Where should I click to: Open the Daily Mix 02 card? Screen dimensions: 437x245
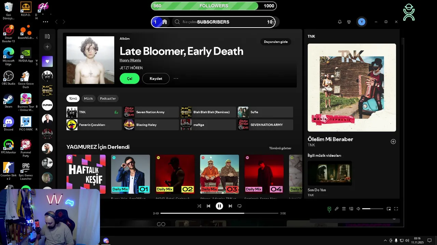175,174
